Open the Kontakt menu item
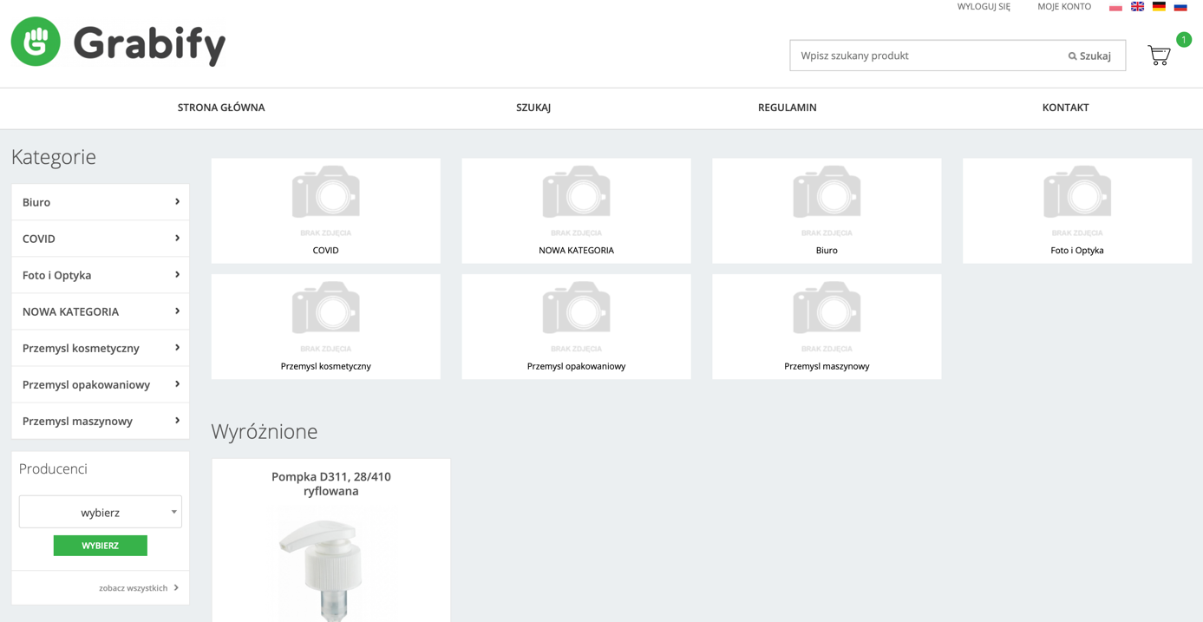Screen dimensions: 1203x622 (1065, 108)
